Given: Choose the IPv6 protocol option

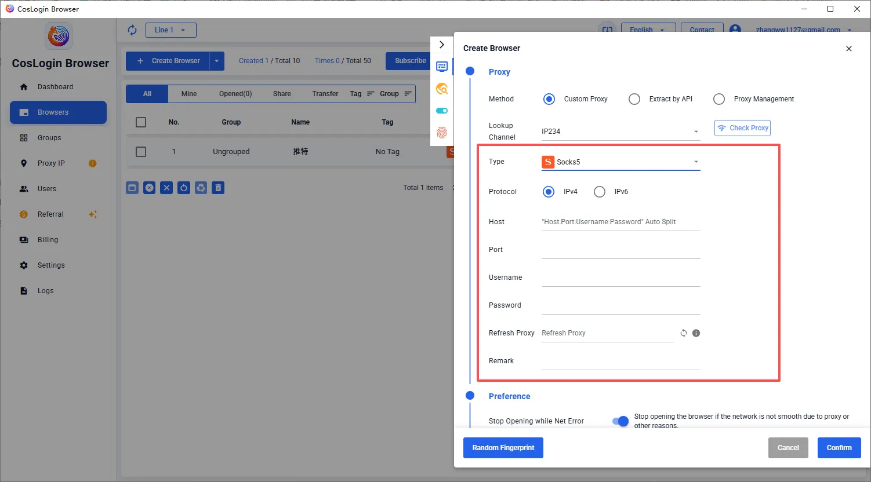Looking at the screenshot, I should tap(600, 192).
